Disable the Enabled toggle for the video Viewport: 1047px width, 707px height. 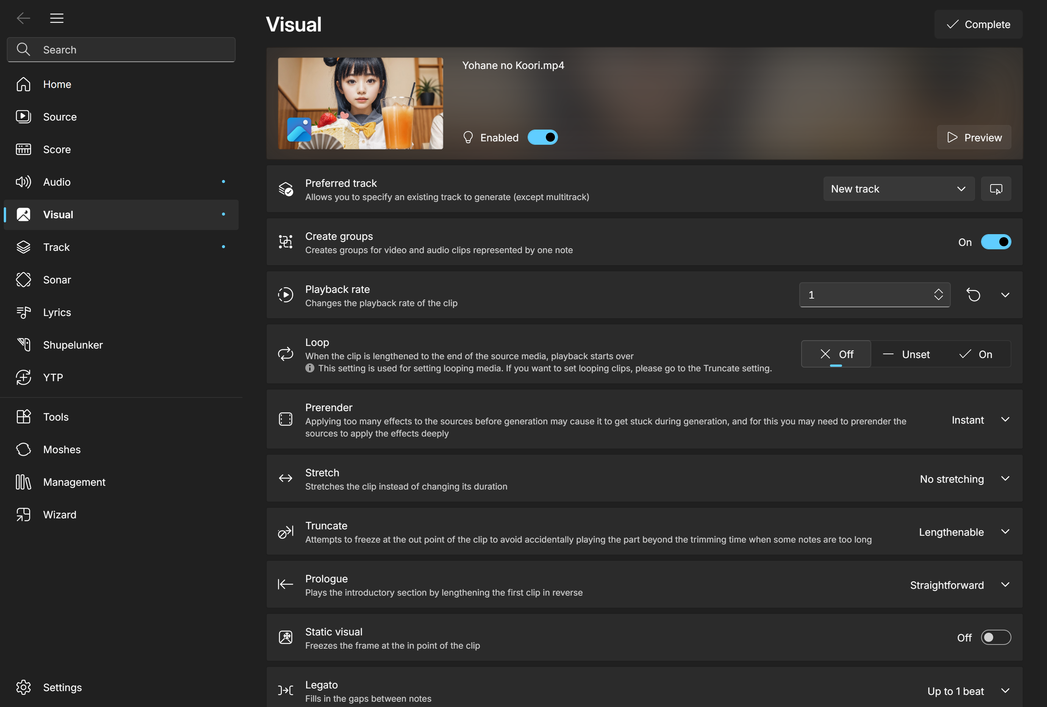pos(542,138)
